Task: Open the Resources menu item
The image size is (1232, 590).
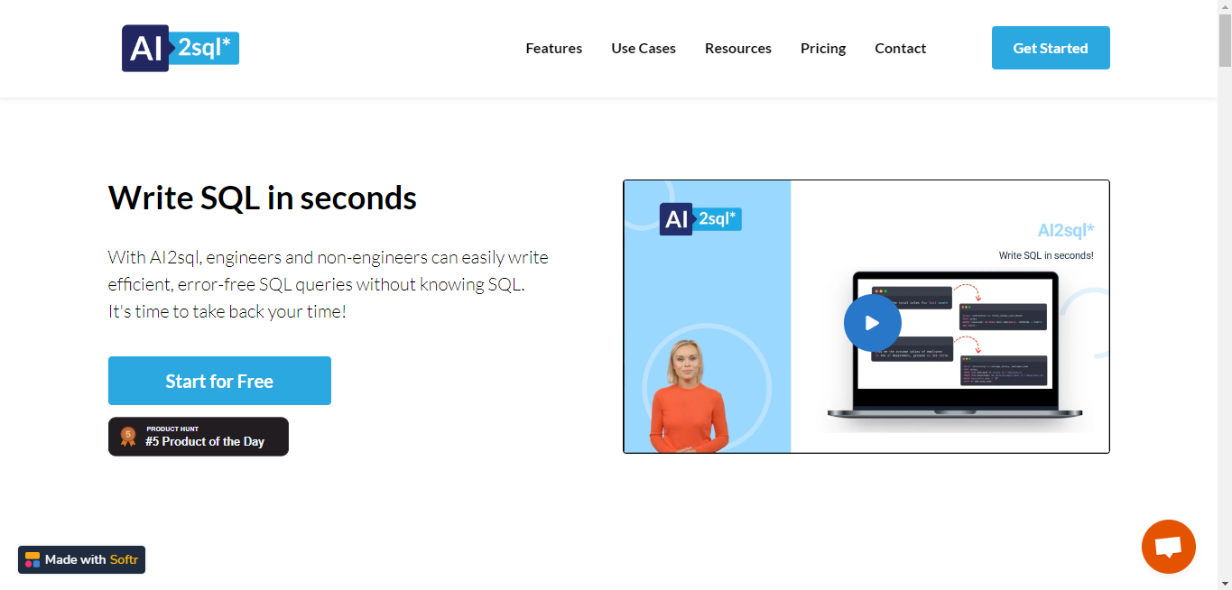Action: [x=738, y=49]
